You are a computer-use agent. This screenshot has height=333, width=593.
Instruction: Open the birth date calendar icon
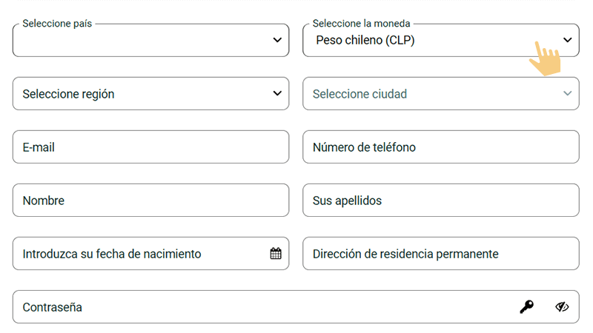click(x=276, y=254)
